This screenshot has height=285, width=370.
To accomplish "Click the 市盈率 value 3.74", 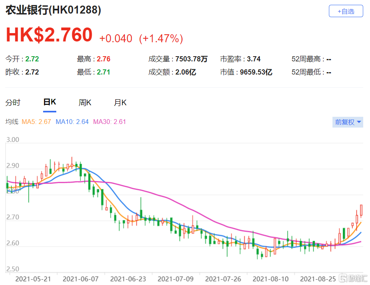I will [254, 59].
